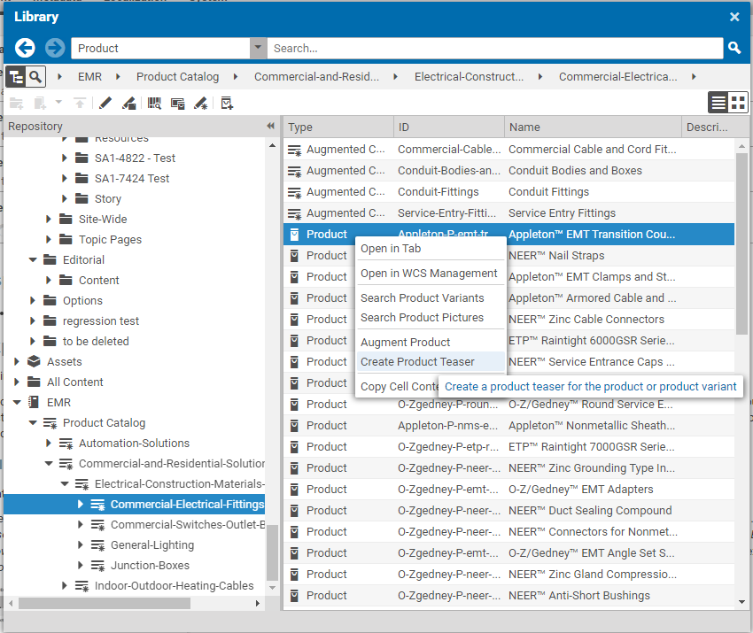The height and width of the screenshot is (633, 753).
Task: Click the Conduit Fittings row name
Action: tap(548, 192)
